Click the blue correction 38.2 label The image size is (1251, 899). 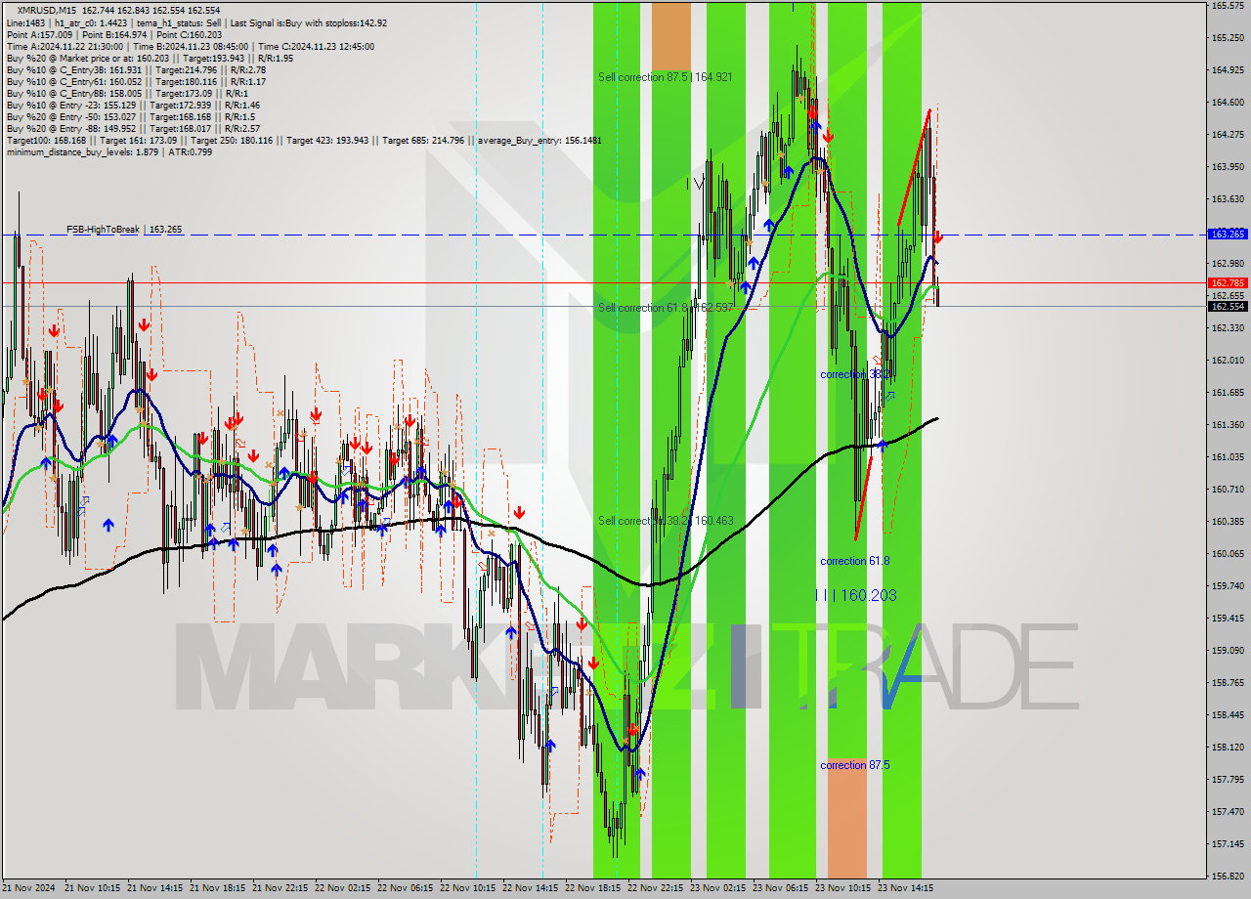pyautogui.click(x=855, y=374)
